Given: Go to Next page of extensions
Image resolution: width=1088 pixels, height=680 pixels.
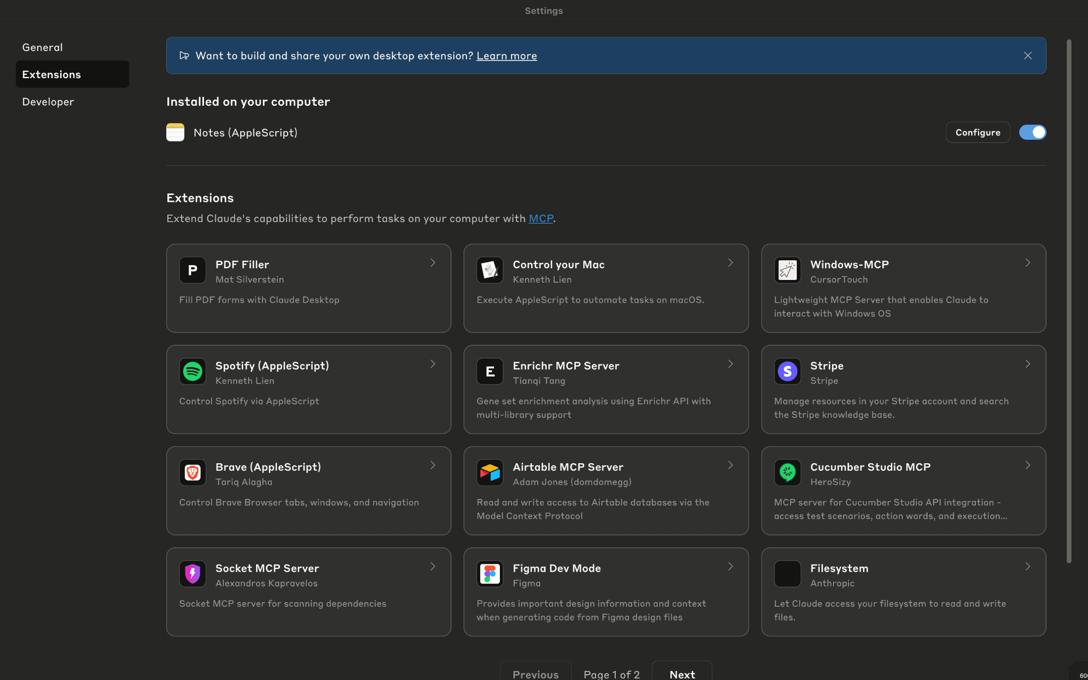Looking at the screenshot, I should [682, 674].
